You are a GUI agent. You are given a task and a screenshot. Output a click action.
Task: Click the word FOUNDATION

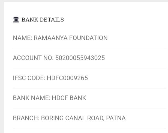pos(88,38)
